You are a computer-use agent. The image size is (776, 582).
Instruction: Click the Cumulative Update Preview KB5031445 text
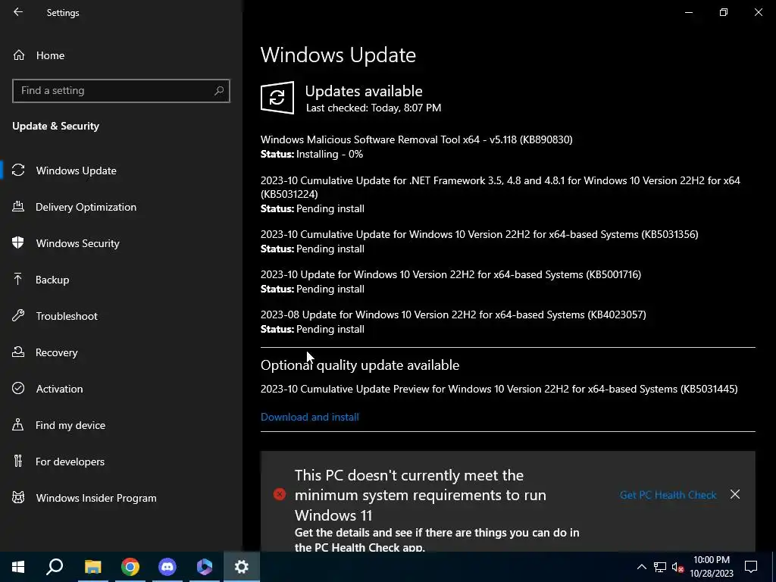[x=499, y=389]
